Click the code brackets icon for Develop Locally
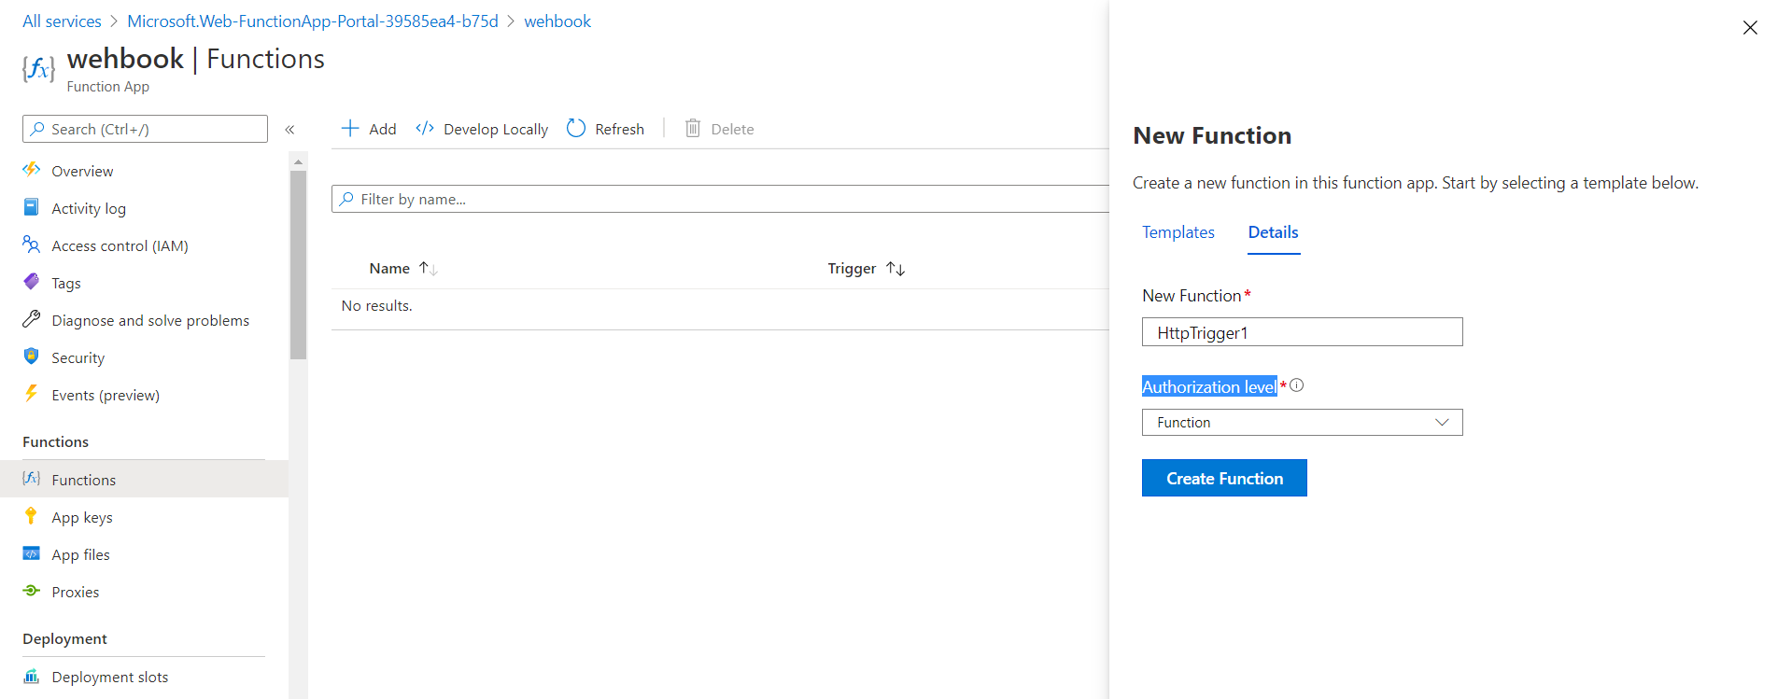The image size is (1791, 699). [x=425, y=128]
